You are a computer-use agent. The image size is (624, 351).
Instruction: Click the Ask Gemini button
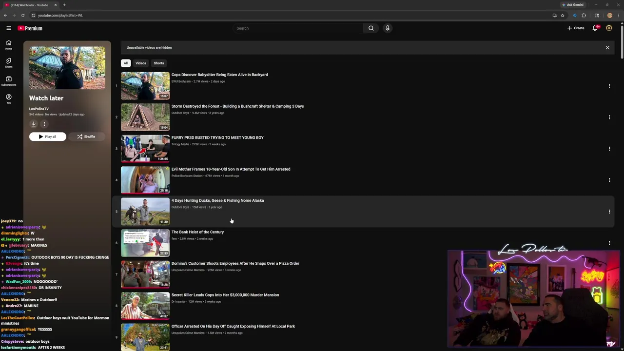[572, 5]
